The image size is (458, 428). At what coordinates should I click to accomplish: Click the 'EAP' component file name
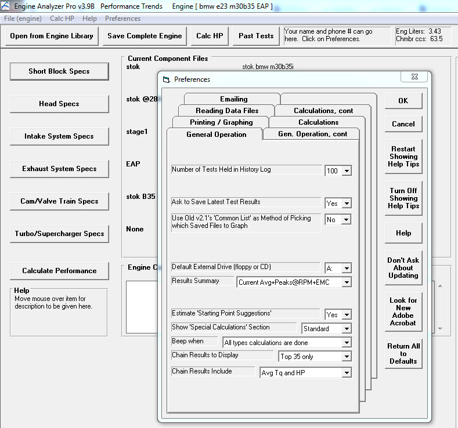pos(133,164)
